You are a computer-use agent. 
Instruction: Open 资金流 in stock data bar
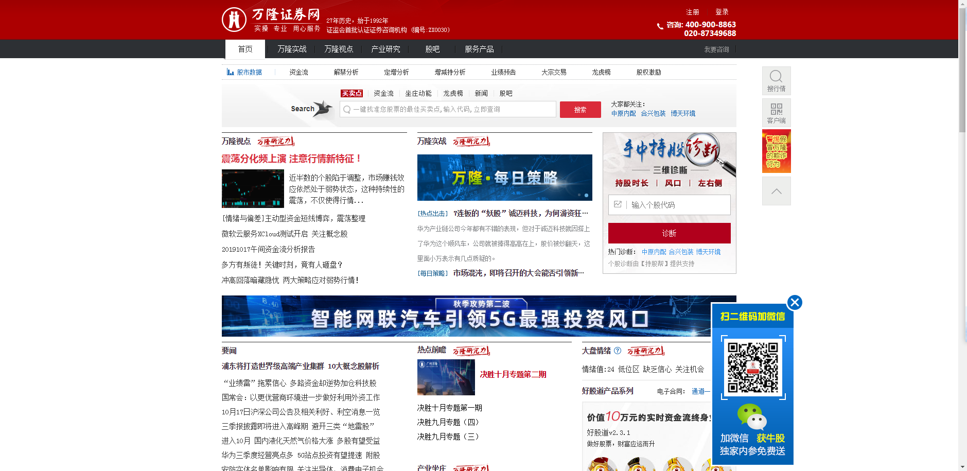(x=298, y=73)
